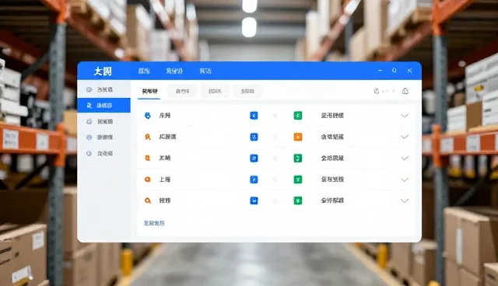Open the first navigation menu in the blue header
This screenshot has height=286, width=498.
coord(144,71)
